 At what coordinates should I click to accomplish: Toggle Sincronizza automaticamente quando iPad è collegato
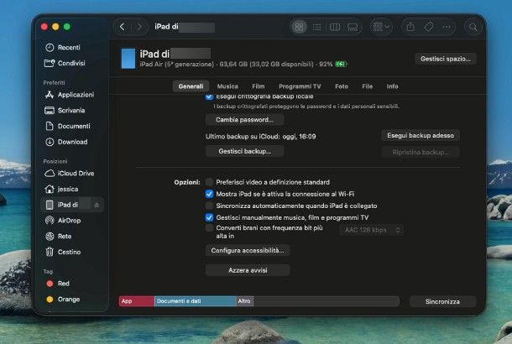pos(210,206)
